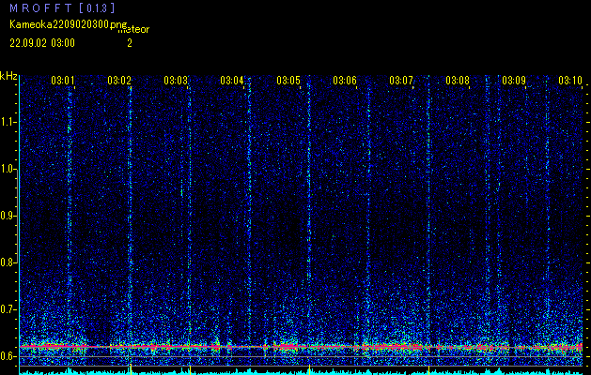The width and height of the screenshot is (591, 375).
Task: Click the 03:10 time axis label
Action: 570,81
